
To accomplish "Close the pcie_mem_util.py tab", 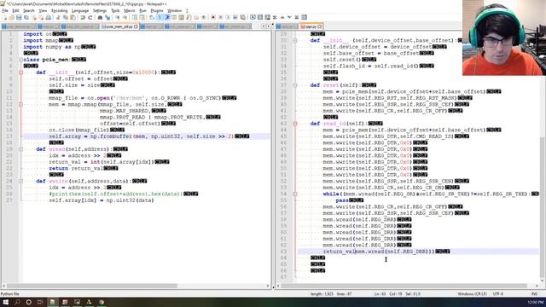I will coord(136,26).
